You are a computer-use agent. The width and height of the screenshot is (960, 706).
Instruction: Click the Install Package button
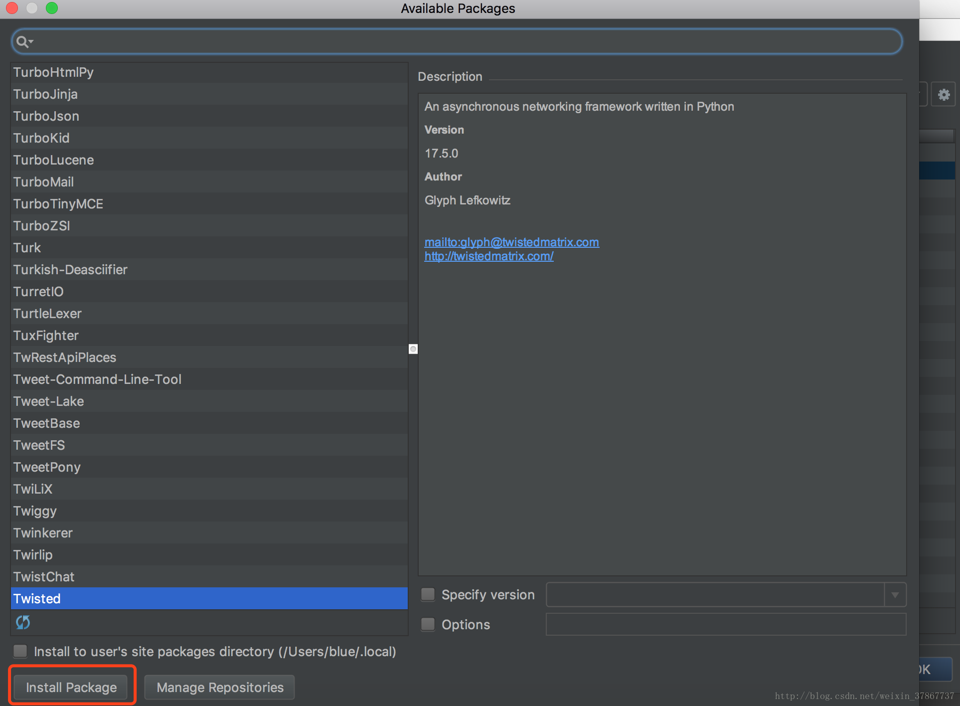click(x=71, y=687)
